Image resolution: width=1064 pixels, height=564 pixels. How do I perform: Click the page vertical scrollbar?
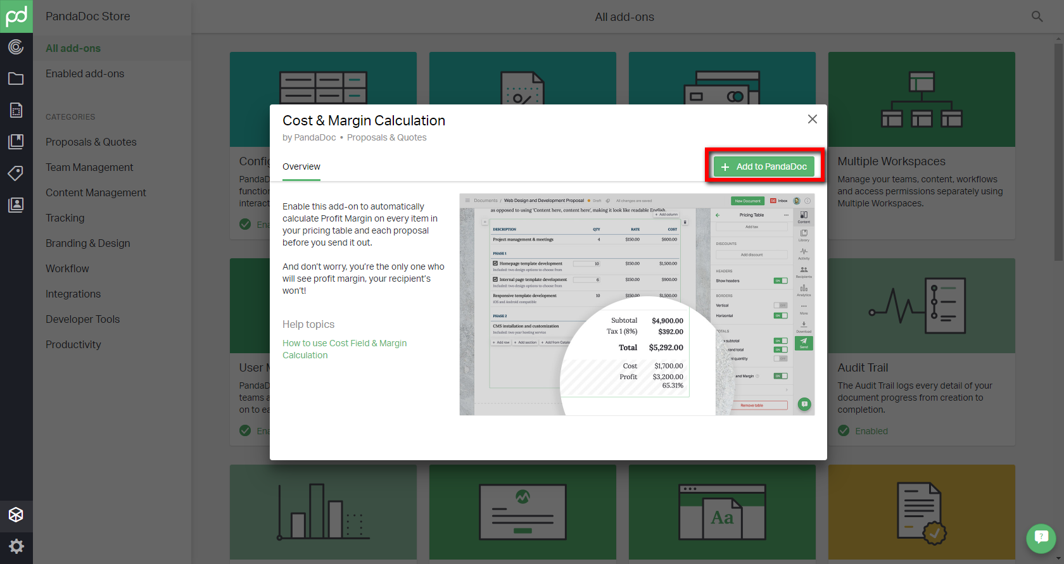(x=1059, y=152)
